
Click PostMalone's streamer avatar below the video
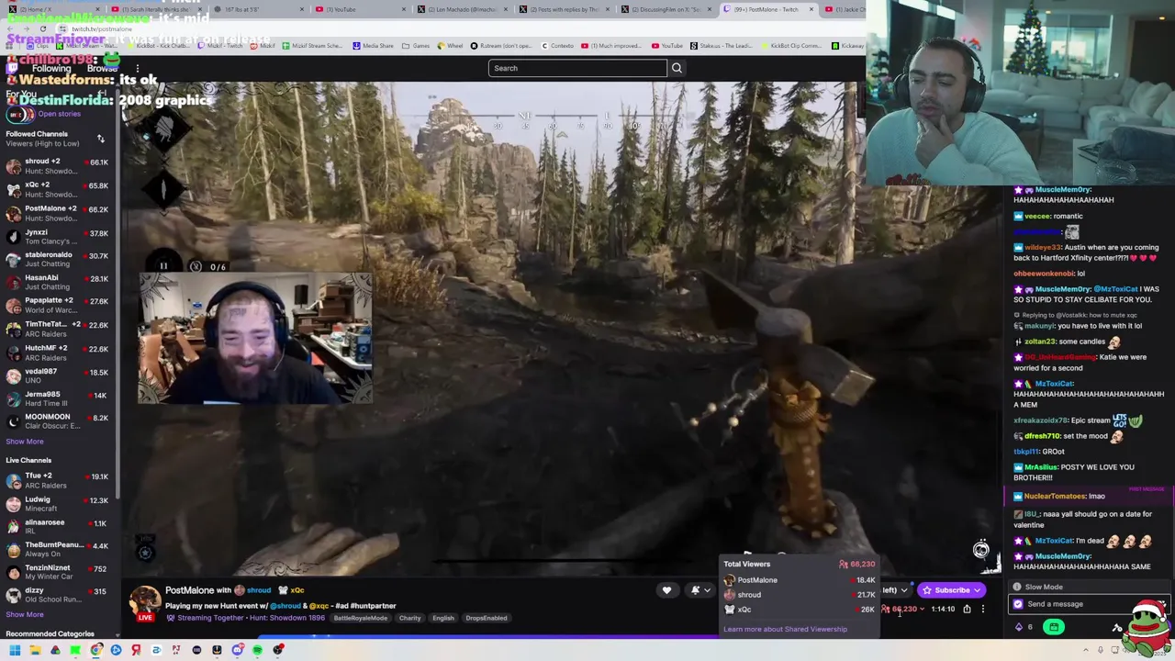(145, 601)
